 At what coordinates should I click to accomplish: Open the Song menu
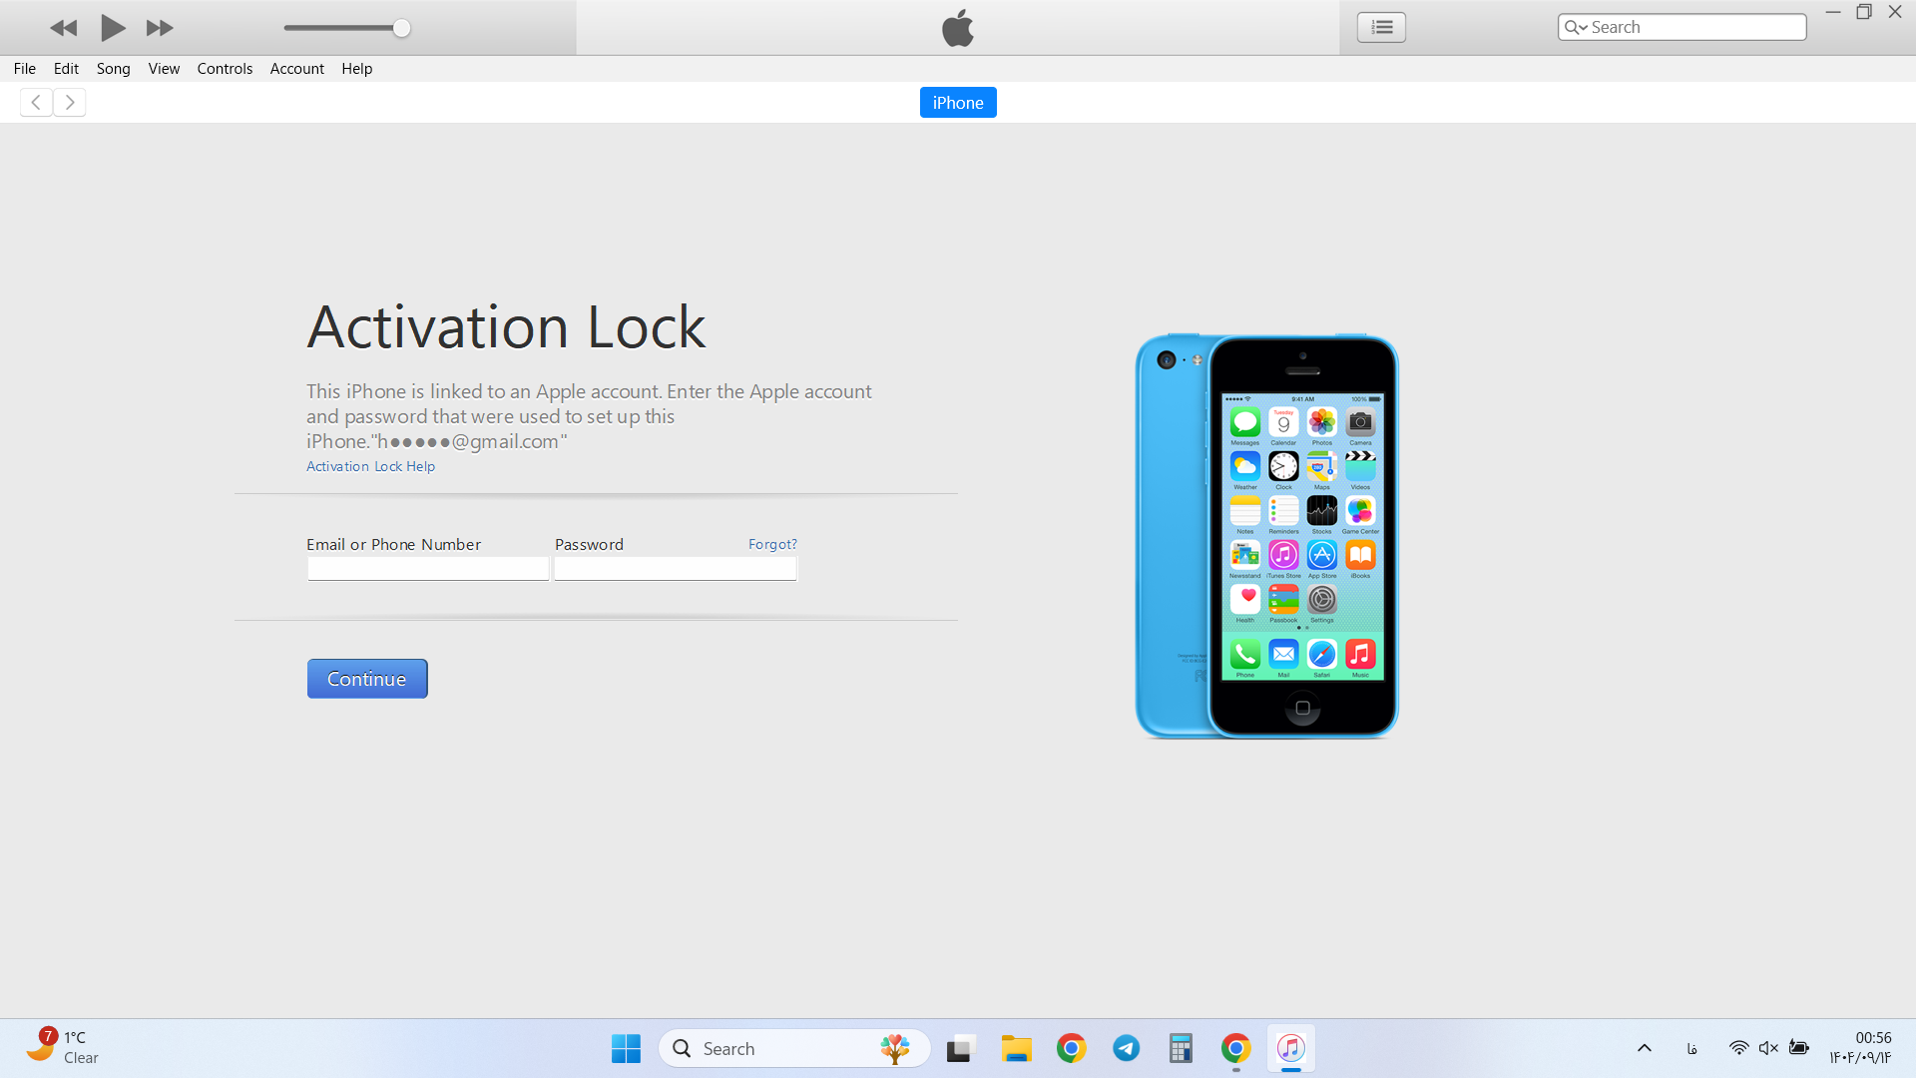[x=114, y=69]
